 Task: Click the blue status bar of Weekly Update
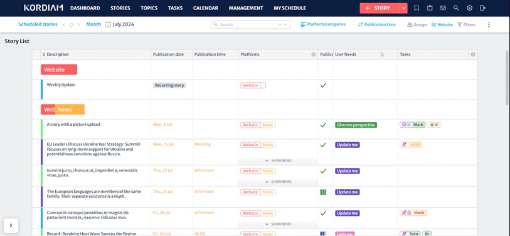tap(41, 90)
